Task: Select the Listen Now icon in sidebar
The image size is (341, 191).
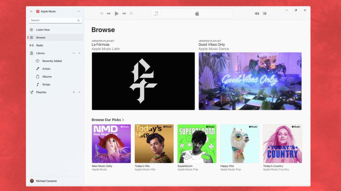Action: (31, 29)
